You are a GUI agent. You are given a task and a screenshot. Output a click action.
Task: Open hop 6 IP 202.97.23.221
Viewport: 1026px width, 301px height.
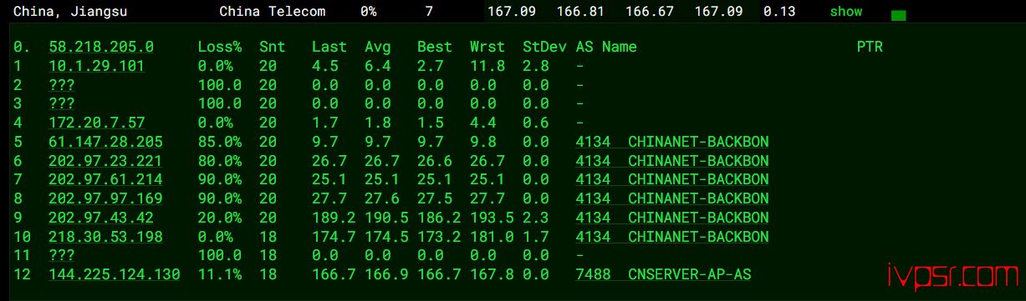(x=105, y=160)
